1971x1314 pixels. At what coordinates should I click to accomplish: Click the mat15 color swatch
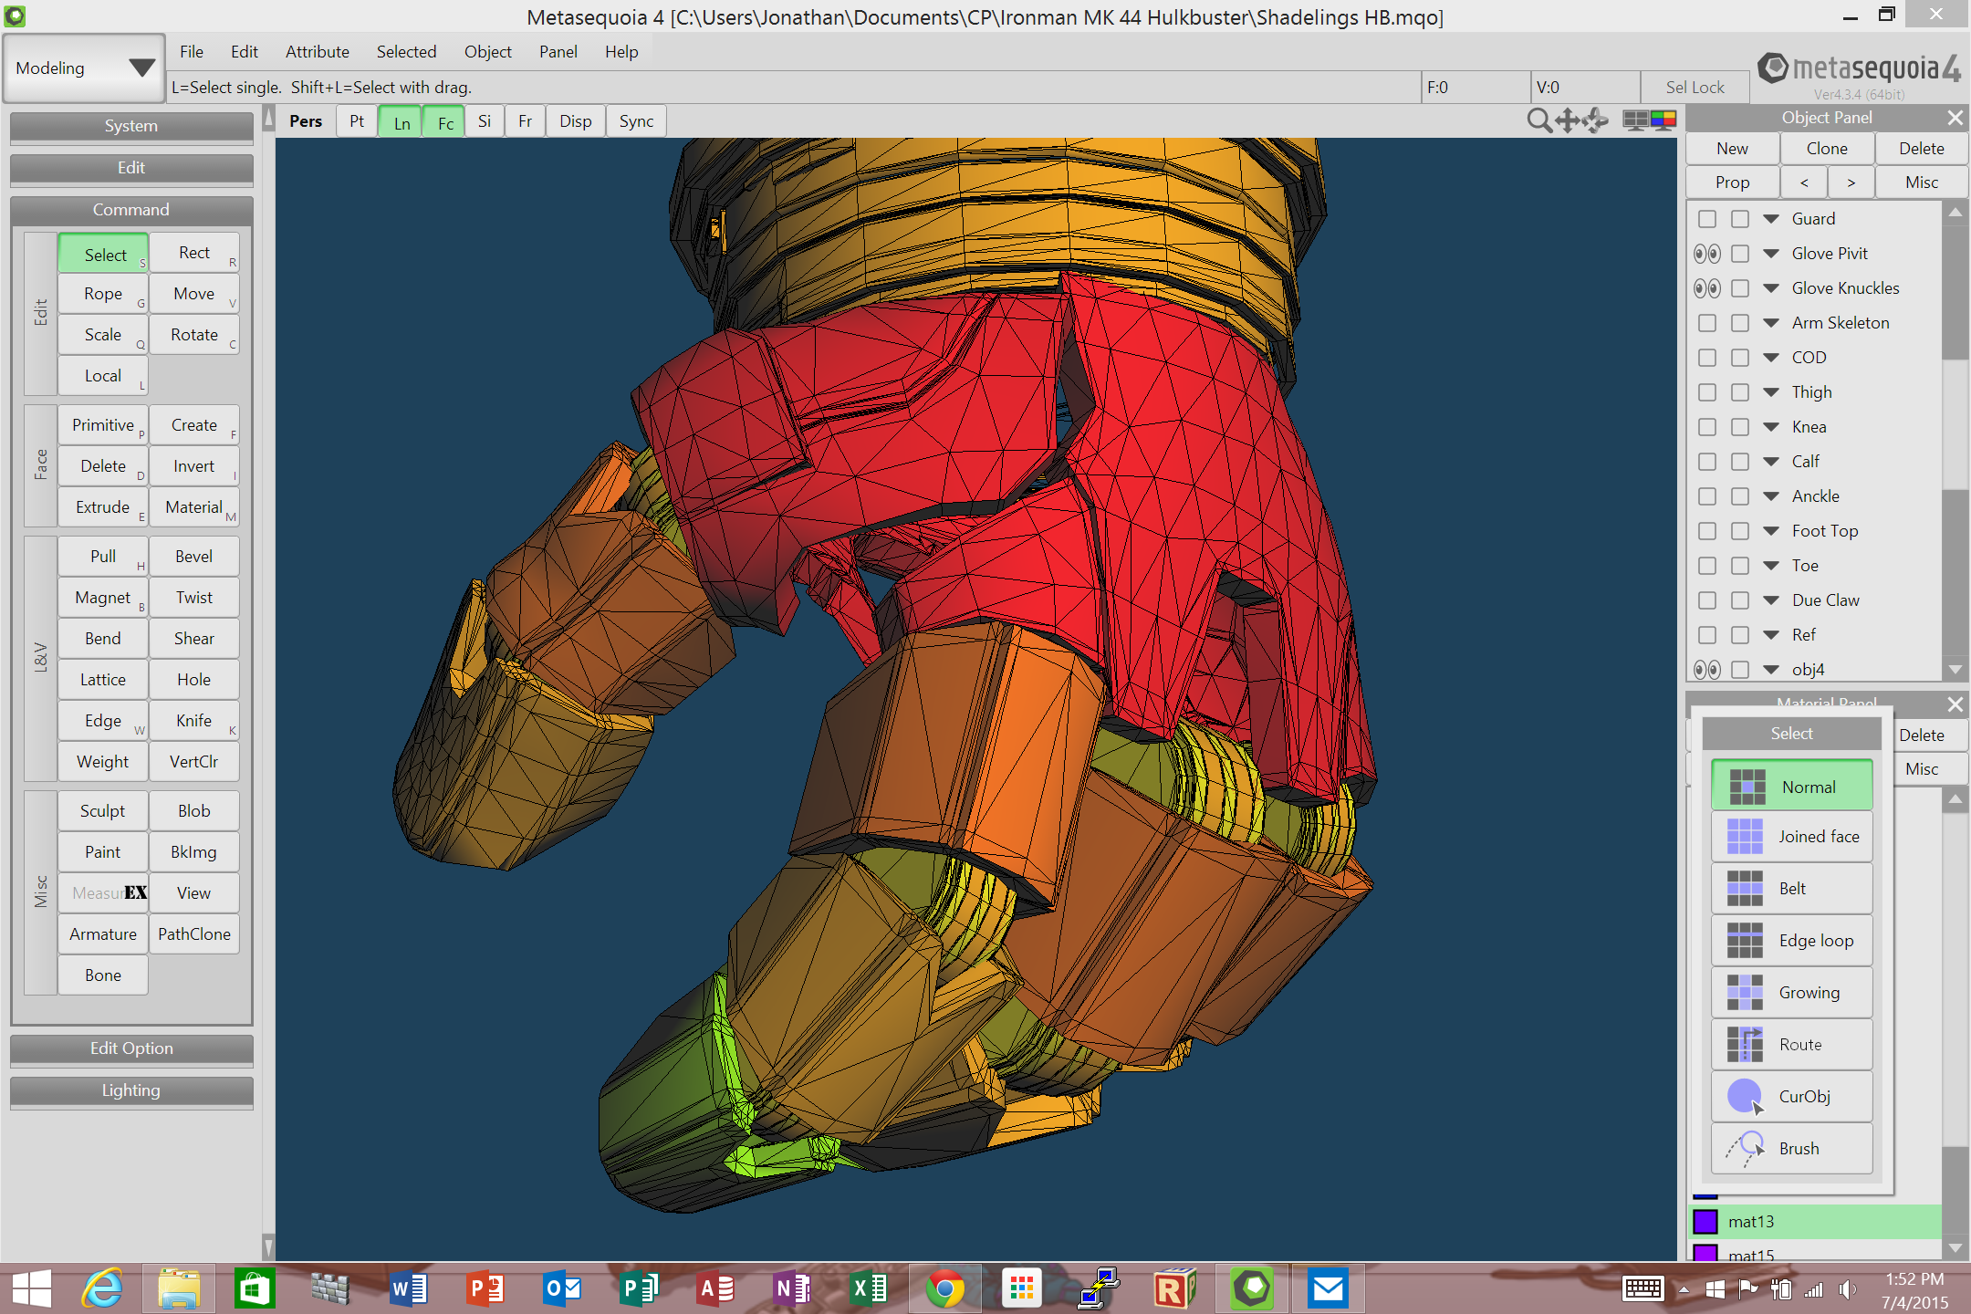click(1705, 1253)
